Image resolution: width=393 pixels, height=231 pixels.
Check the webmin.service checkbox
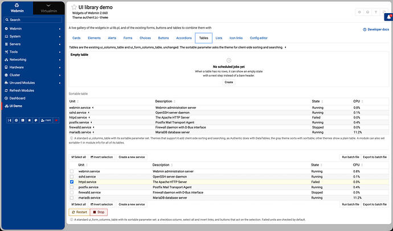click(x=72, y=171)
